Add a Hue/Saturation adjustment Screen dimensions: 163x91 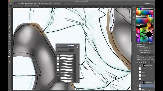[x=140, y=50]
